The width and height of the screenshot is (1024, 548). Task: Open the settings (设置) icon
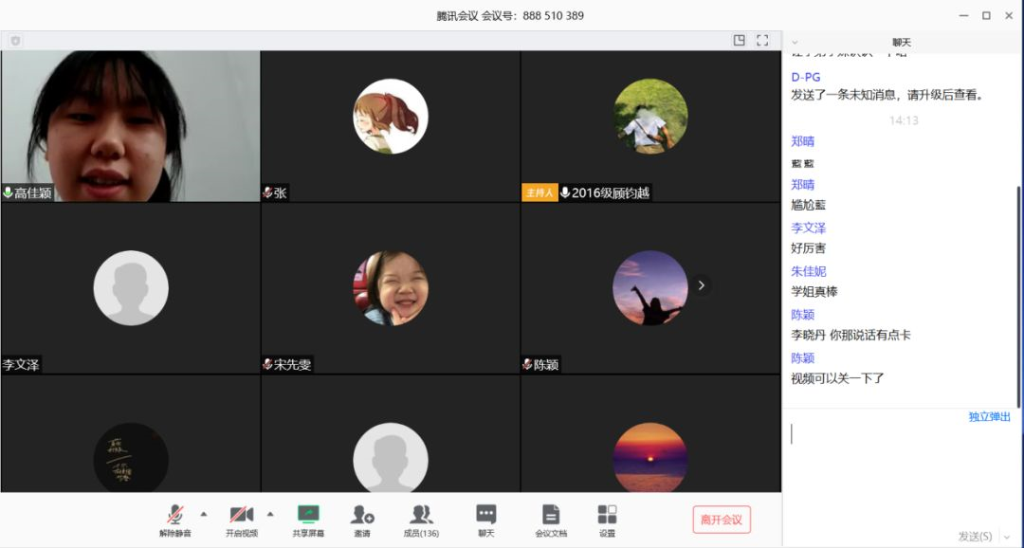[607, 515]
